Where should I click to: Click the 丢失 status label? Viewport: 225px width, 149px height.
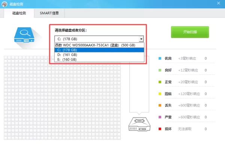pyautogui.click(x=168, y=105)
